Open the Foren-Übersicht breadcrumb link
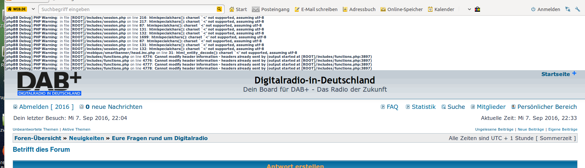 point(38,138)
